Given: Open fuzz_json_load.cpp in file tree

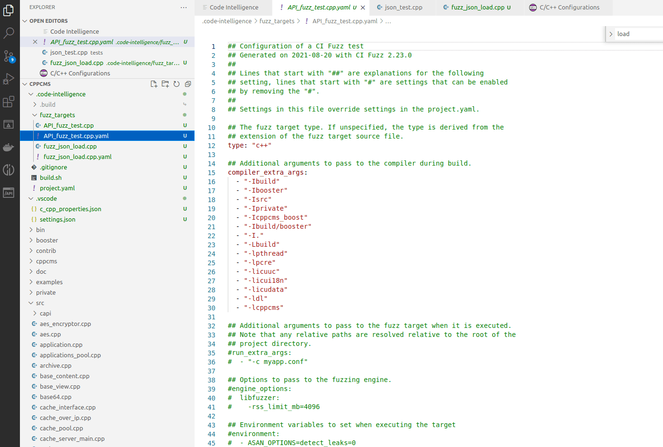Looking at the screenshot, I should click(107, 147).
